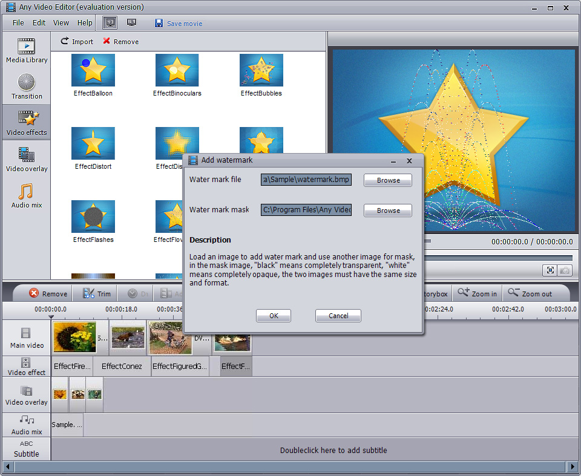Click the fullscreen preview icon
581x476 pixels.
(550, 270)
